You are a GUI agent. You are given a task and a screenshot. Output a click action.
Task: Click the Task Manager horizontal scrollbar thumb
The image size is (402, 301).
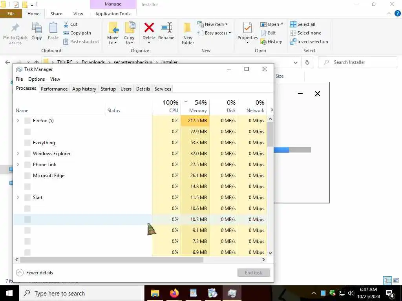(112, 259)
